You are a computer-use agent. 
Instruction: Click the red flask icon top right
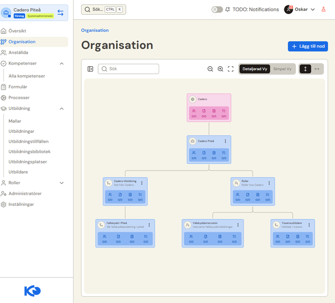click(324, 9)
